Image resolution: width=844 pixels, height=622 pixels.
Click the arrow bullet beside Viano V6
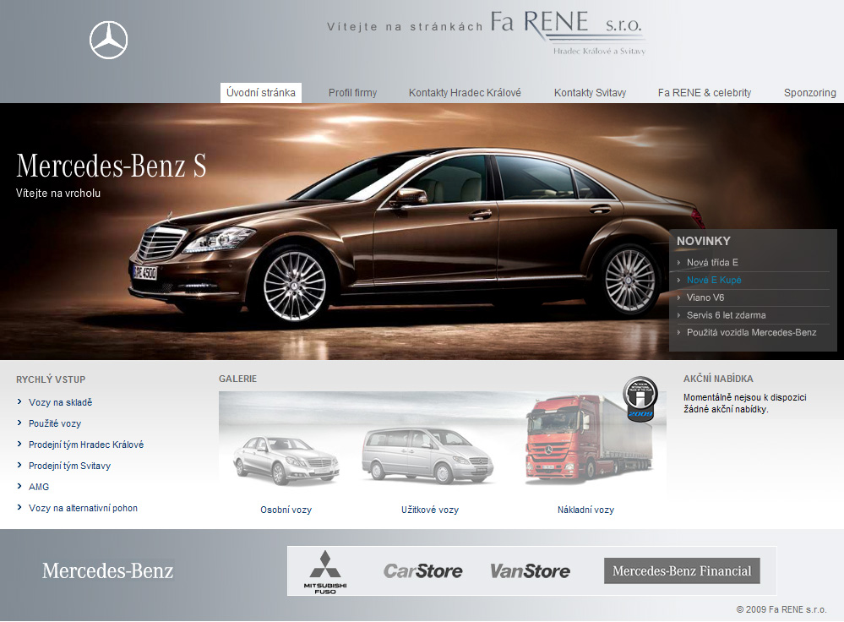(678, 297)
